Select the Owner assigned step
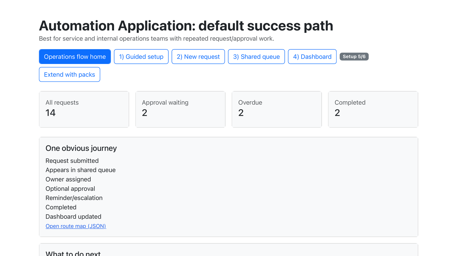 68,179
